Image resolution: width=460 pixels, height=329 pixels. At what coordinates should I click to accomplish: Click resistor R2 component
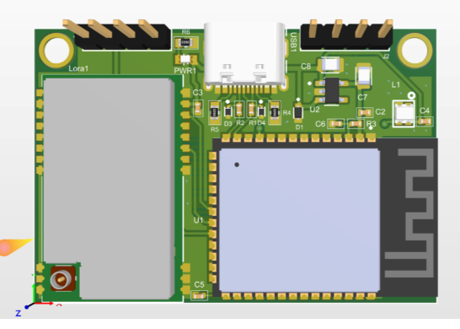pyautogui.click(x=239, y=110)
